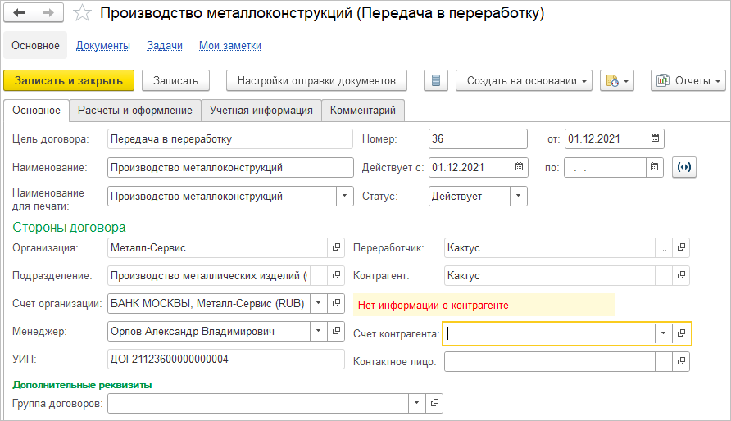Image resolution: width=731 pixels, height=421 pixels.
Task: Add form to favorites with star icon
Action: coord(81,14)
